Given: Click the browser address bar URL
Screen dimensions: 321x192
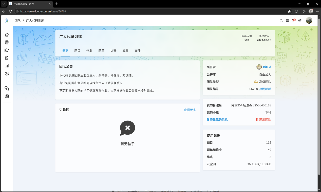Looking at the screenshot, I should (x=43, y=11).
